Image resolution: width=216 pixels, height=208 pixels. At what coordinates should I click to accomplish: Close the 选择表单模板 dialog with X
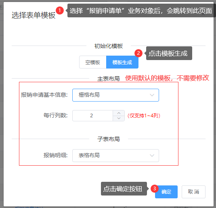(203, 14)
